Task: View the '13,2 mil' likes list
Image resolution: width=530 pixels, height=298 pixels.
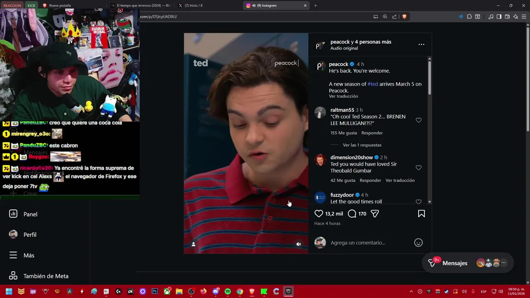Action: (334, 214)
